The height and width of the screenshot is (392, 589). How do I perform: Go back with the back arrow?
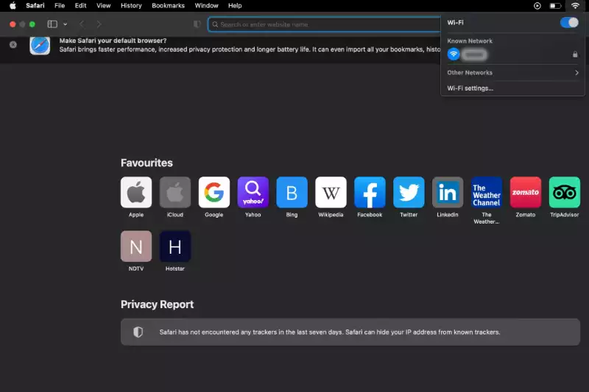click(82, 24)
